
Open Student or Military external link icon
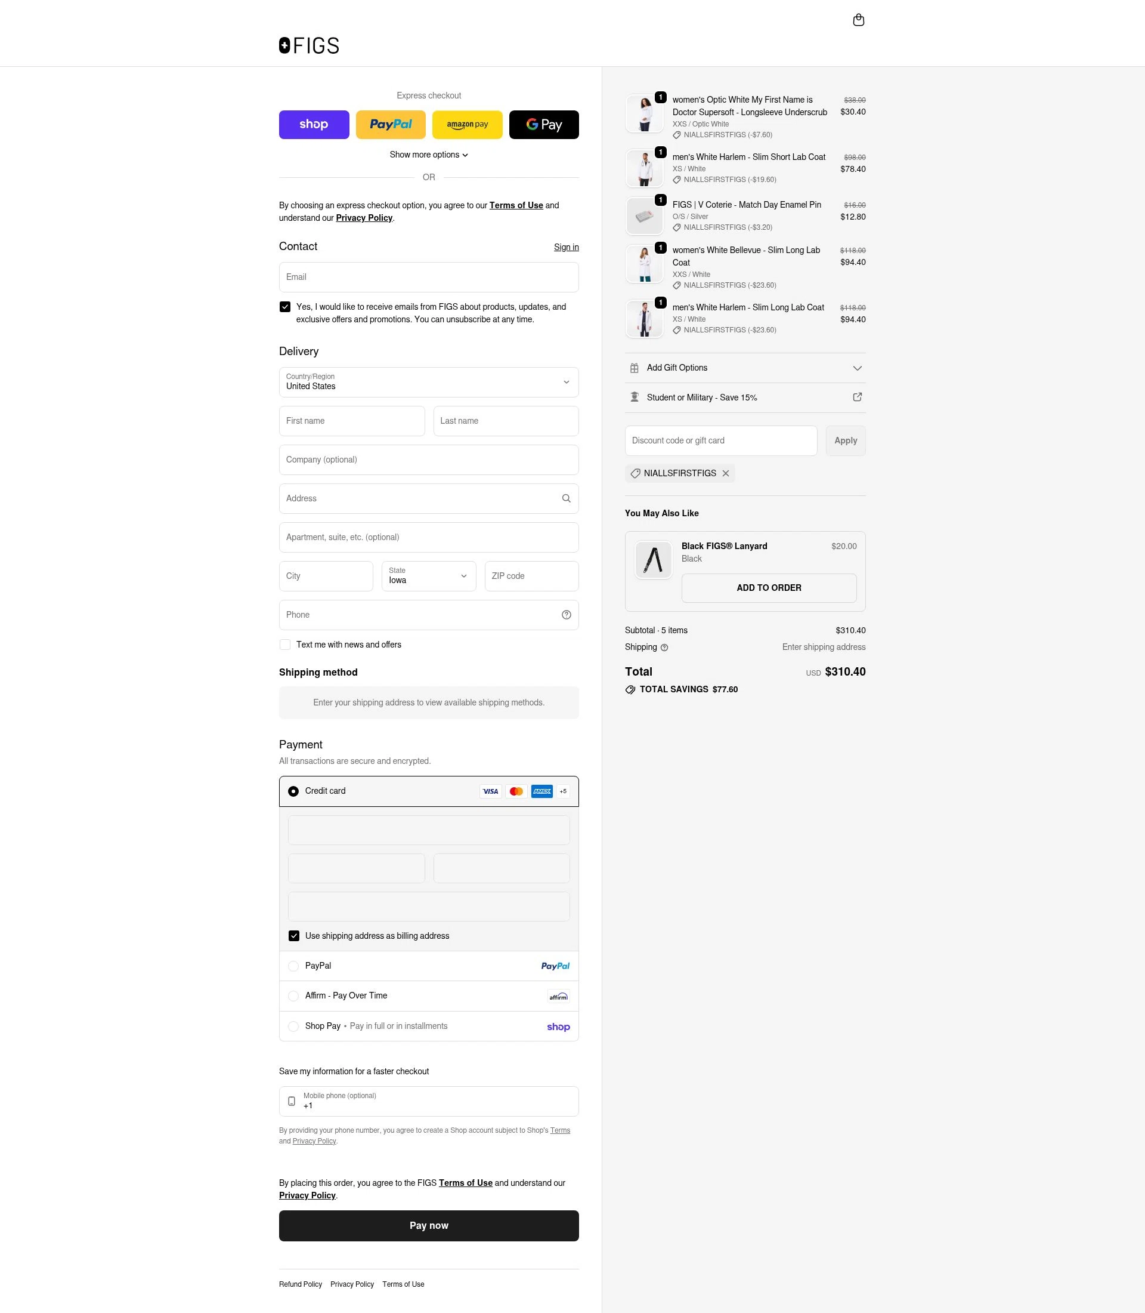(857, 397)
